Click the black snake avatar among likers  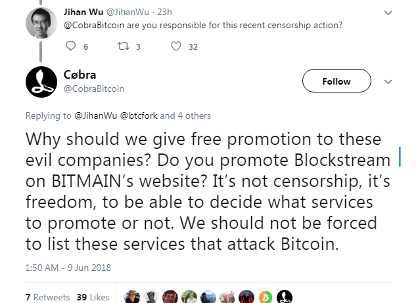click(x=285, y=296)
